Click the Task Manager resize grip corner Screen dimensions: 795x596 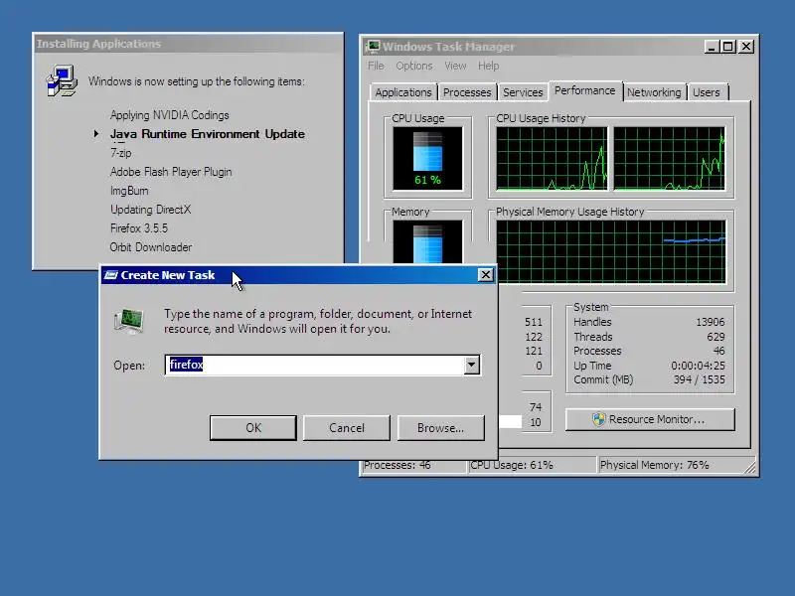(750, 467)
